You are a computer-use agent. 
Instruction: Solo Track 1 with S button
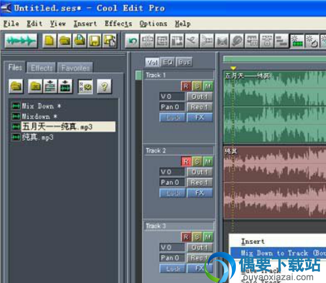tap(197, 86)
